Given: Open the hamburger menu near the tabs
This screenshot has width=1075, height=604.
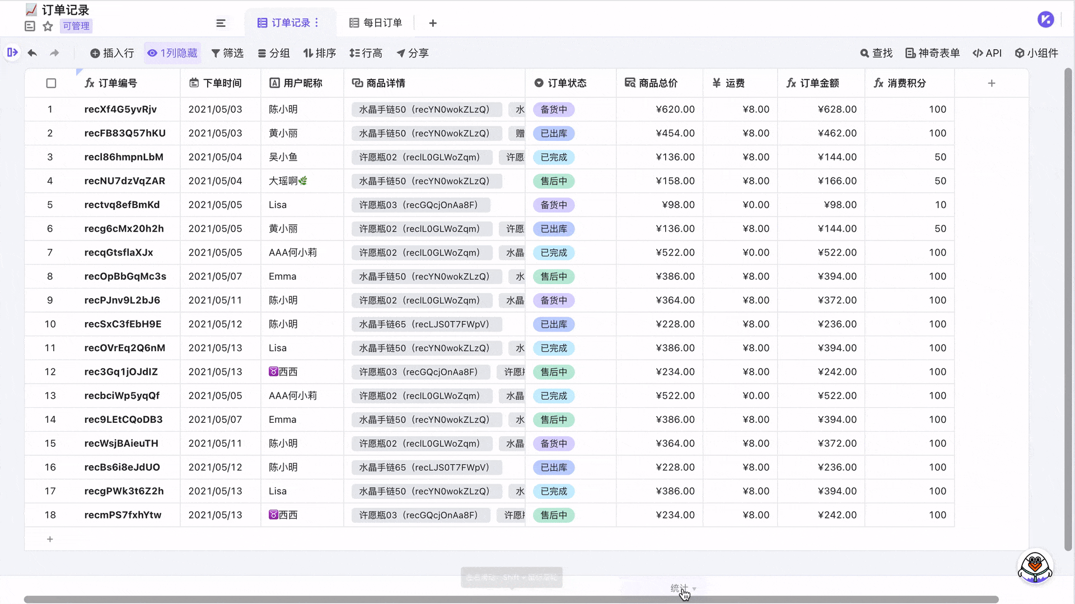Looking at the screenshot, I should point(221,23).
